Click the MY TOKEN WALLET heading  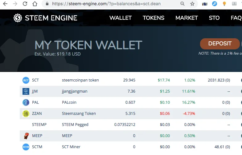tap(88, 45)
